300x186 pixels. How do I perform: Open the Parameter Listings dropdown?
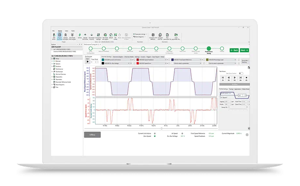[x=140, y=34]
